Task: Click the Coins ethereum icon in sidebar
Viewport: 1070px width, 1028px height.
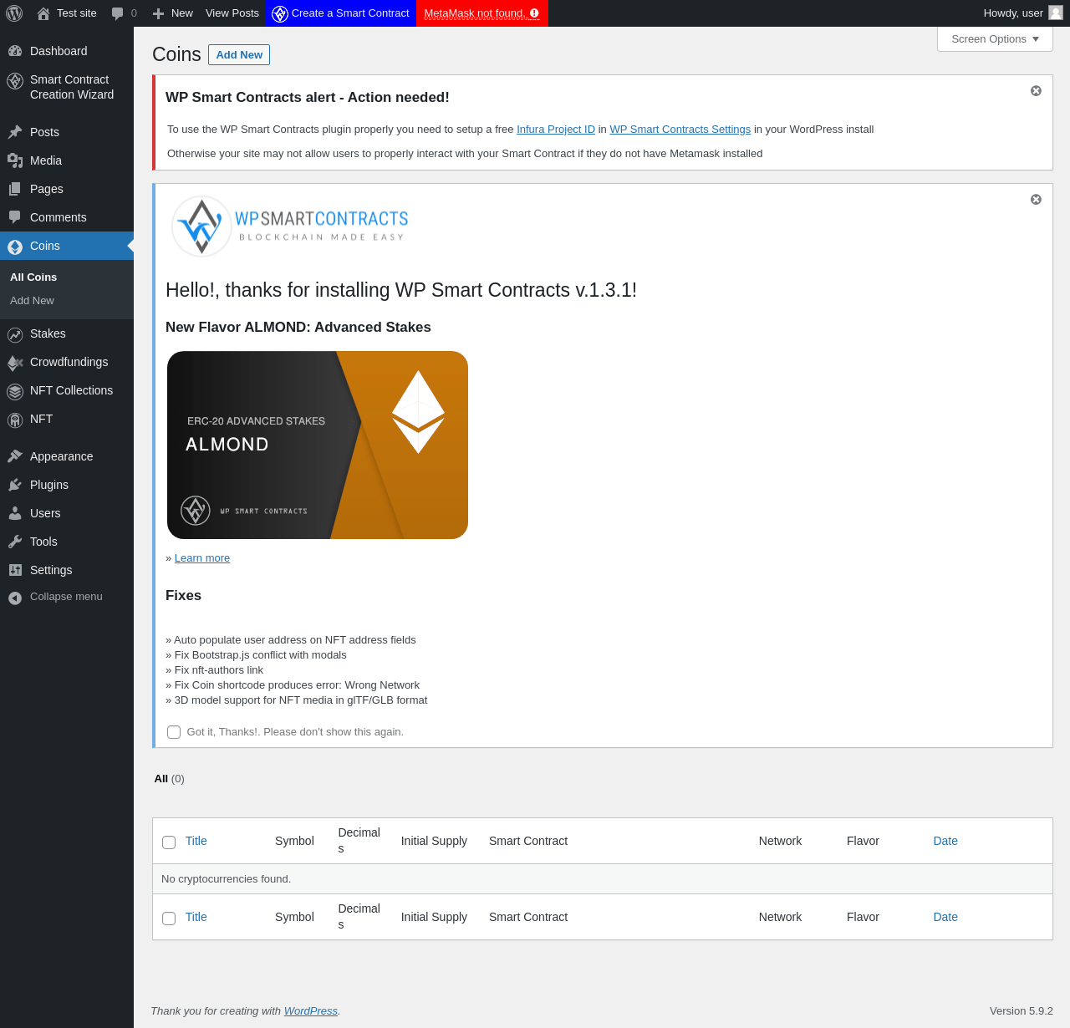Action: pos(15,247)
